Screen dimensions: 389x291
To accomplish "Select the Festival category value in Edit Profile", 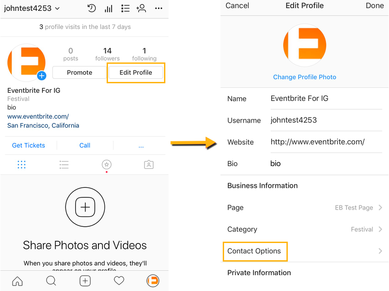I will (x=362, y=229).
